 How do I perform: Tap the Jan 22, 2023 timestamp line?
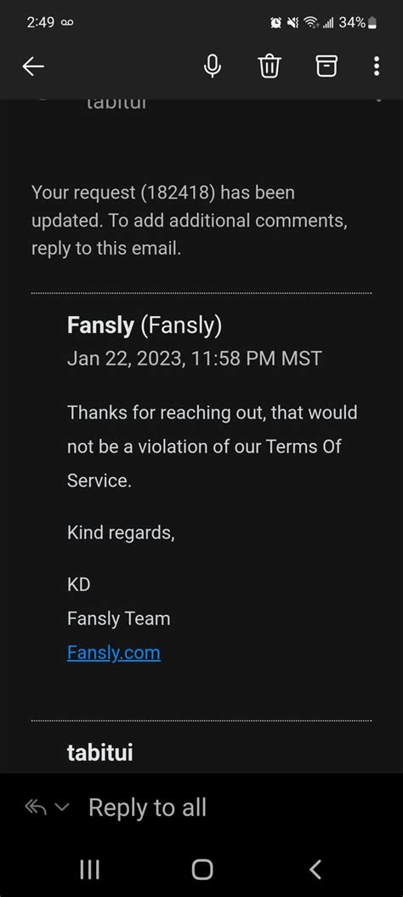(x=194, y=359)
